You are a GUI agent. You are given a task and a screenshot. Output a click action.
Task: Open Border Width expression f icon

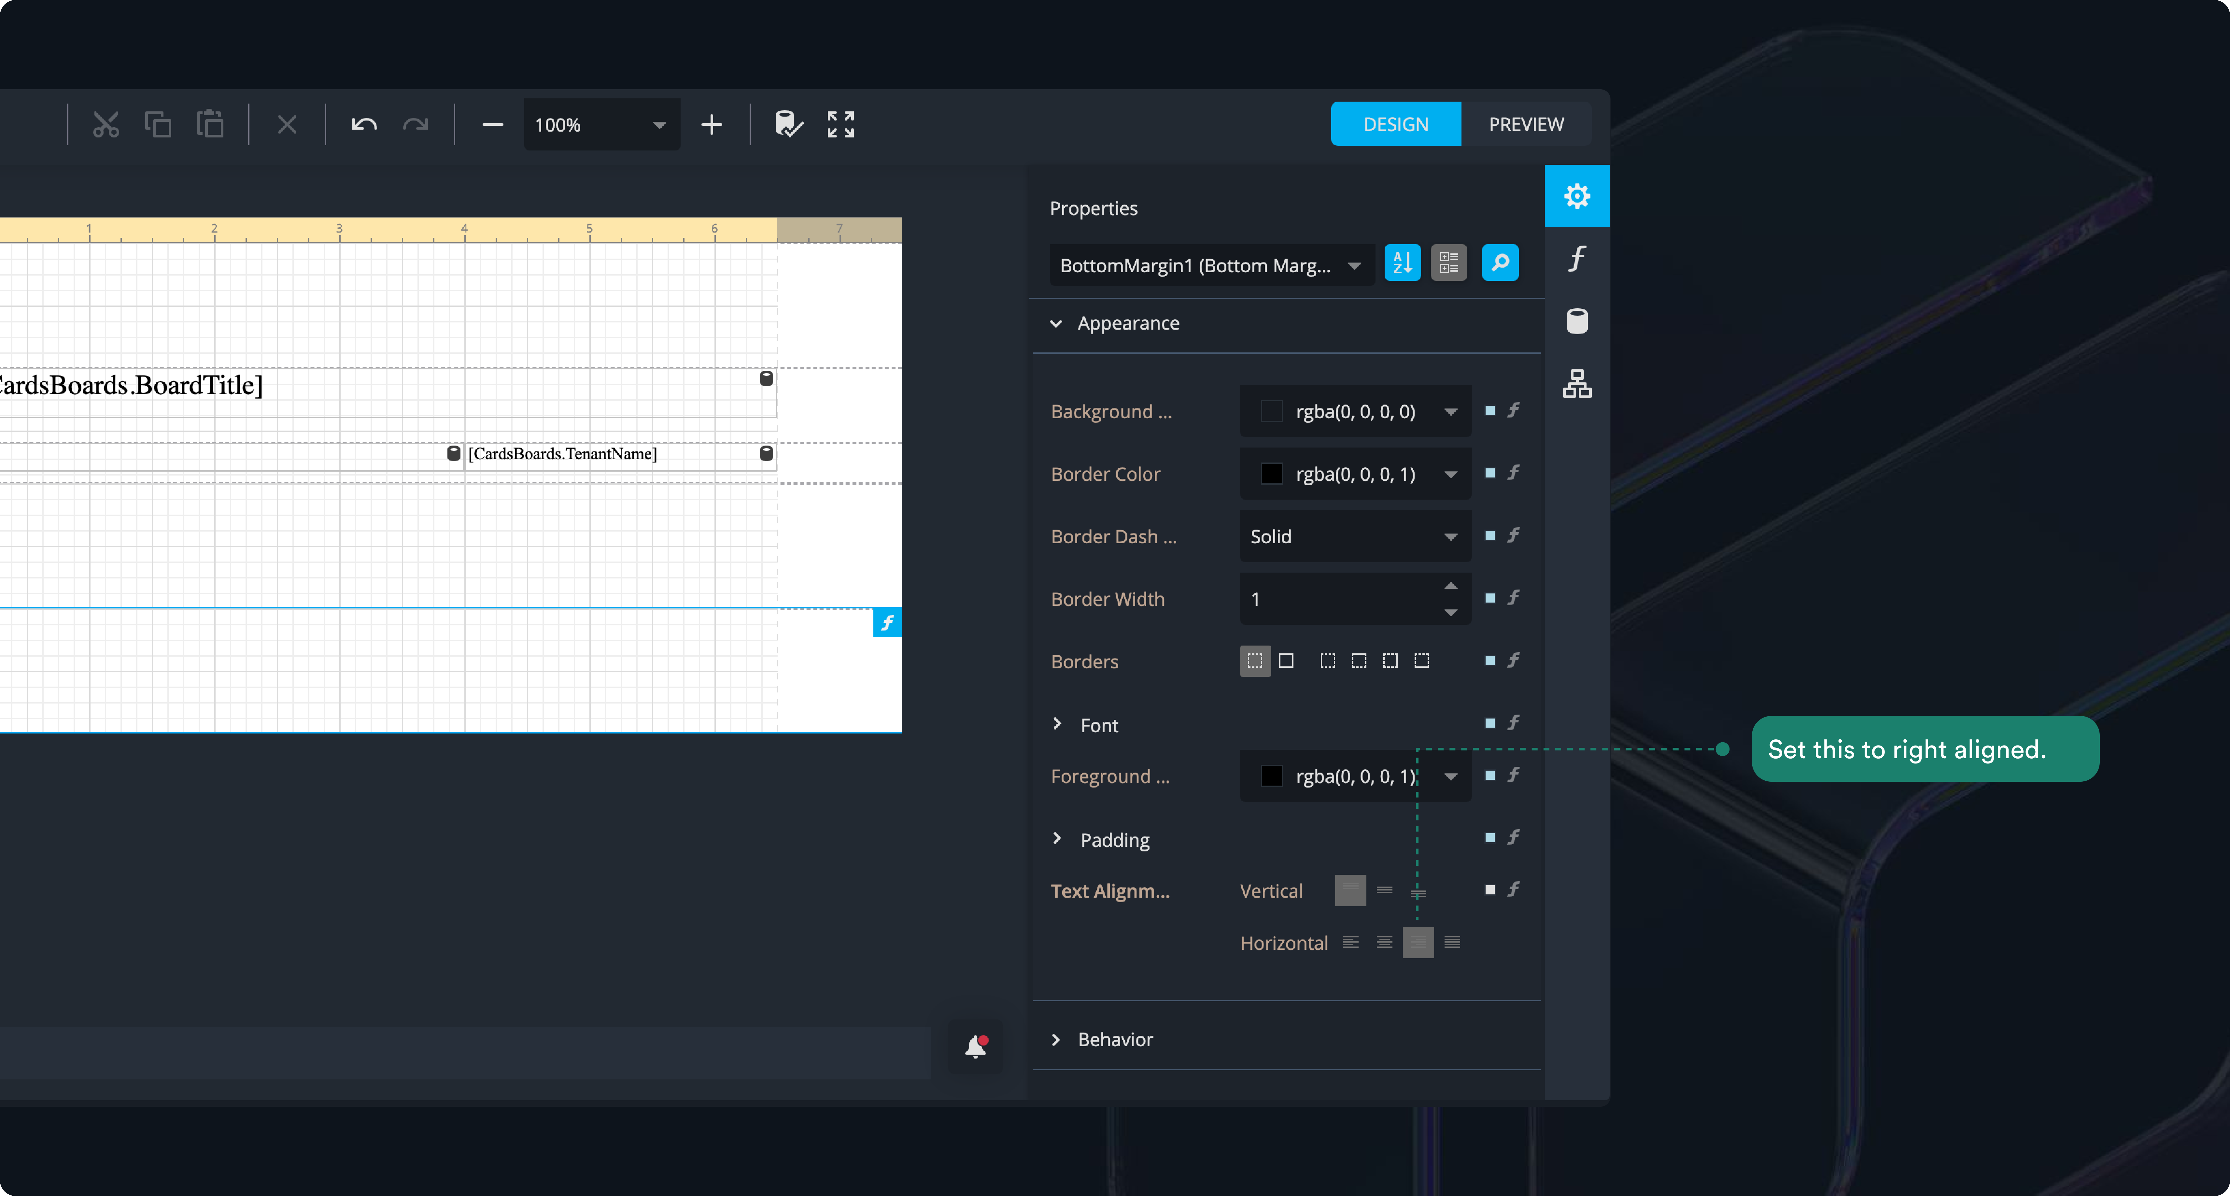pyautogui.click(x=1513, y=598)
